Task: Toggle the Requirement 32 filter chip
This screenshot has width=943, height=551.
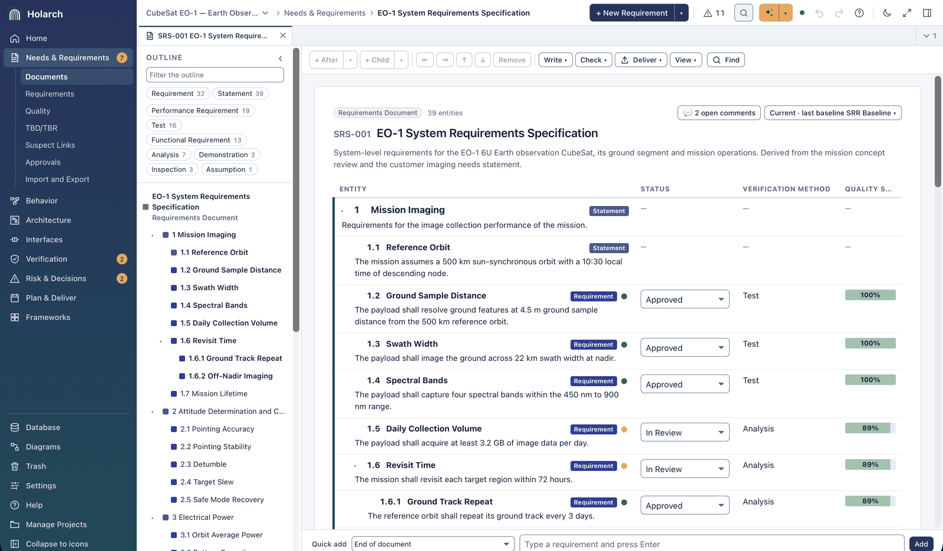Action: point(178,94)
